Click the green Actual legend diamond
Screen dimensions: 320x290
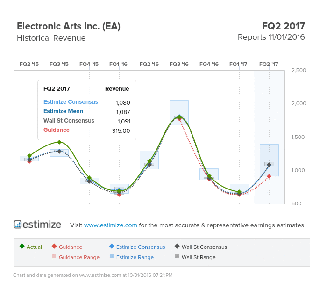(x=22, y=246)
